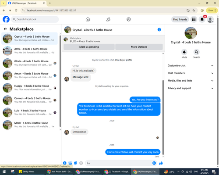Mute this chat with bell icon

pyautogui.click(x=184, y=52)
